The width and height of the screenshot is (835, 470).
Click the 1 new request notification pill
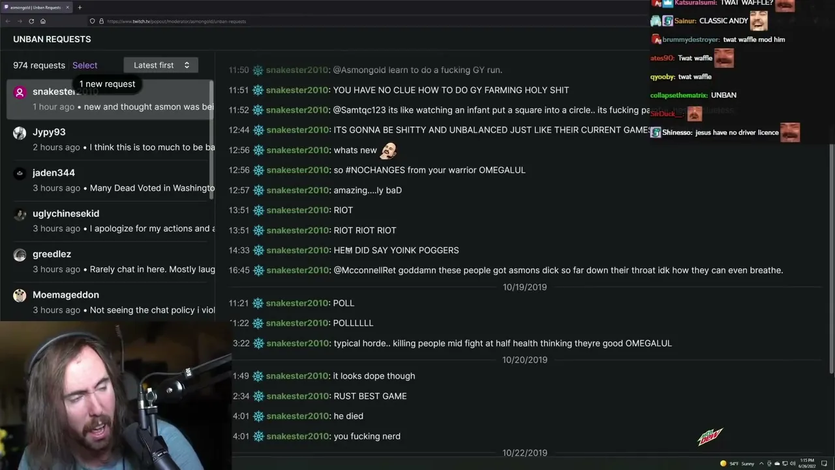pyautogui.click(x=108, y=84)
